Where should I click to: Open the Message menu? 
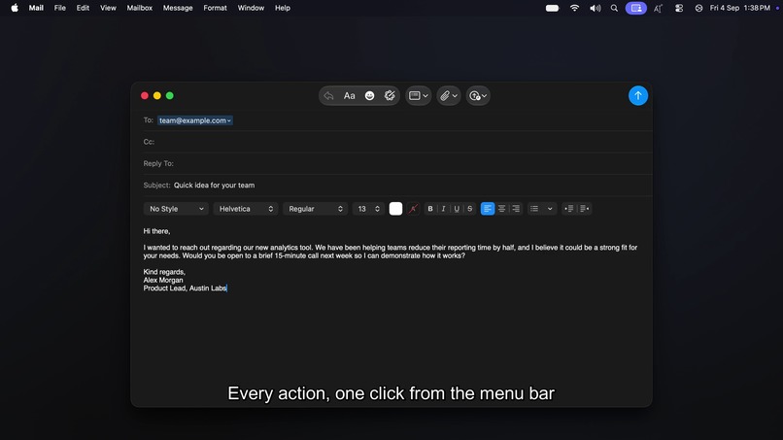(178, 8)
